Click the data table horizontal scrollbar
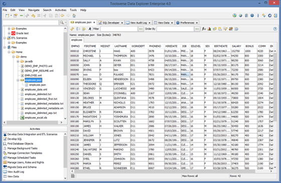 point(165,171)
